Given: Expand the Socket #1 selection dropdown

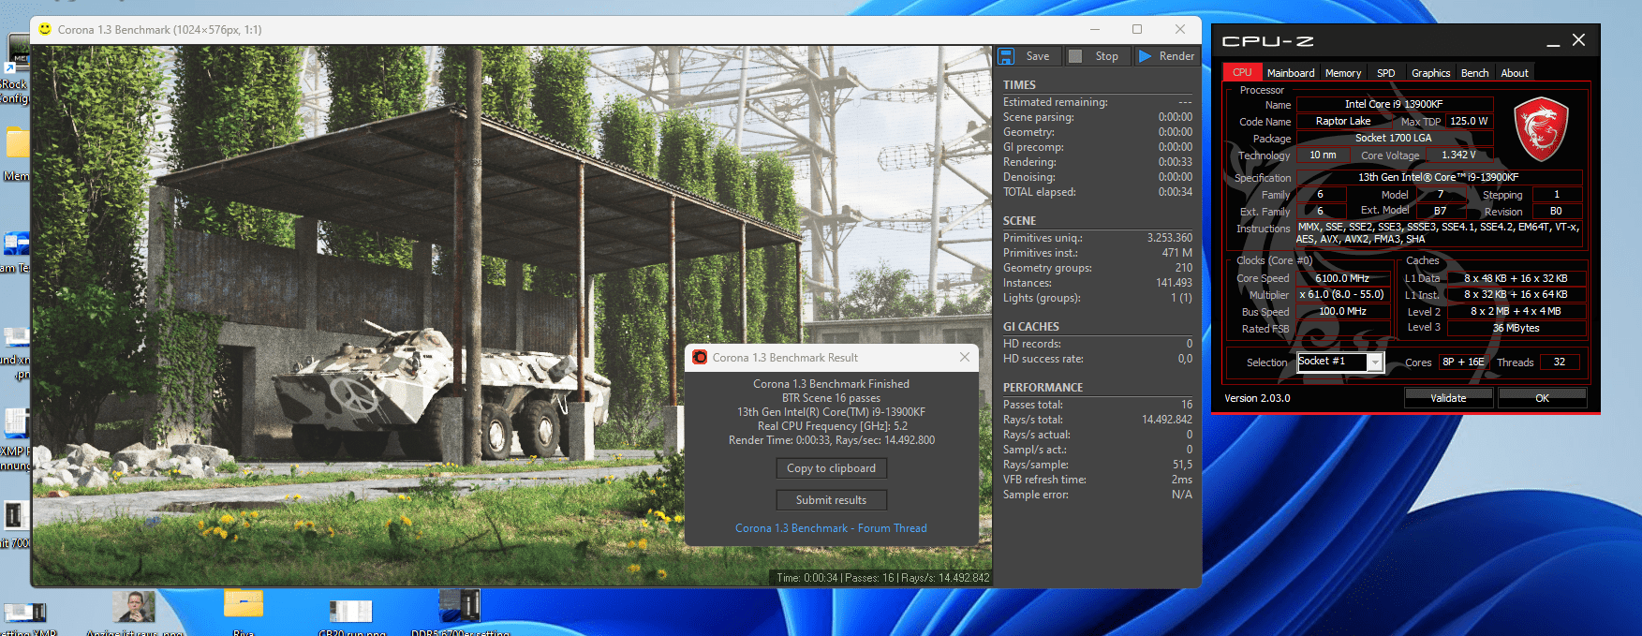Looking at the screenshot, I should click(x=1375, y=362).
